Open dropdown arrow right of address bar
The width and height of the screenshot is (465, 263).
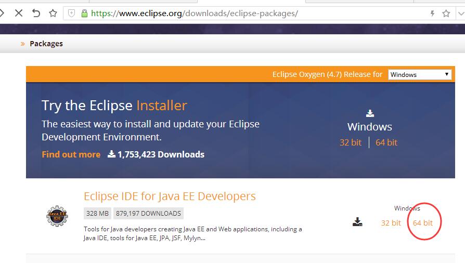(461, 14)
